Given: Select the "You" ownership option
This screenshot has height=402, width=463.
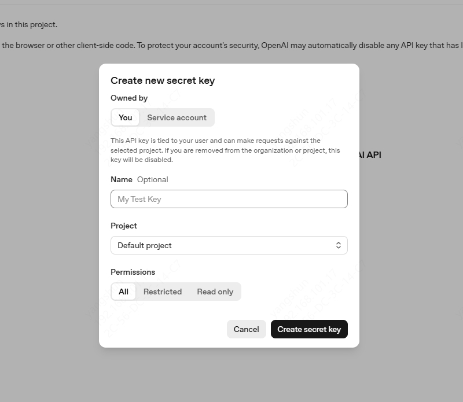Looking at the screenshot, I should (125, 117).
